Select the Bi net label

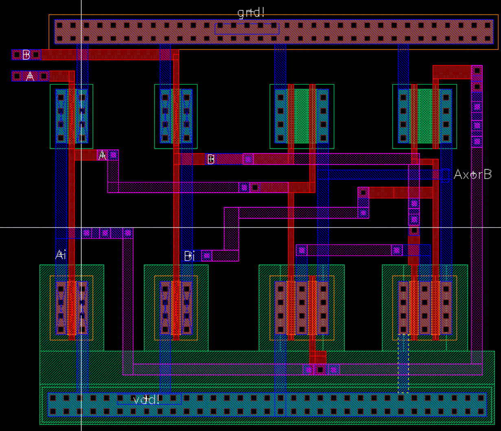pos(189,256)
